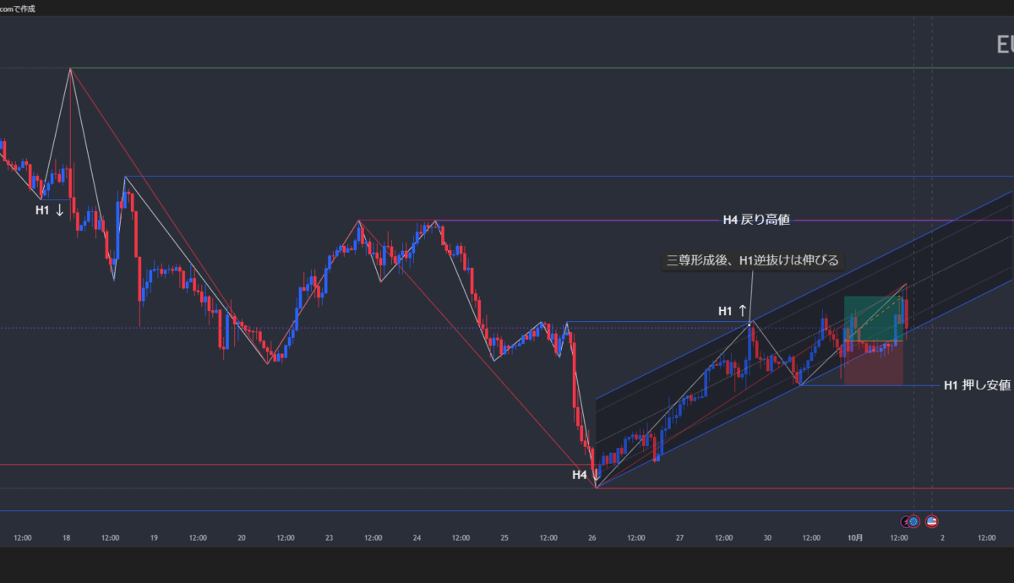The height and width of the screenshot is (583, 1014).
Task: Click the EU flag economic event icon
Action: (913, 521)
